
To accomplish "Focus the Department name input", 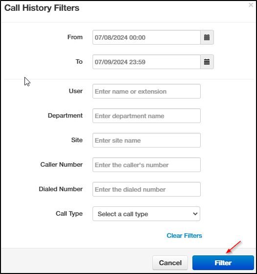I will coord(146,116).
